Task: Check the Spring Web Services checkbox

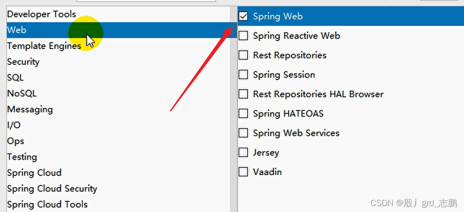Action: [243, 133]
